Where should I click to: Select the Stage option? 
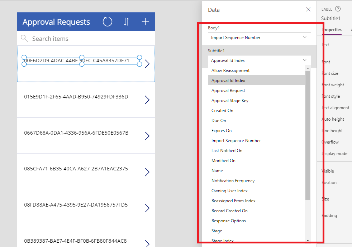[x=256, y=231]
